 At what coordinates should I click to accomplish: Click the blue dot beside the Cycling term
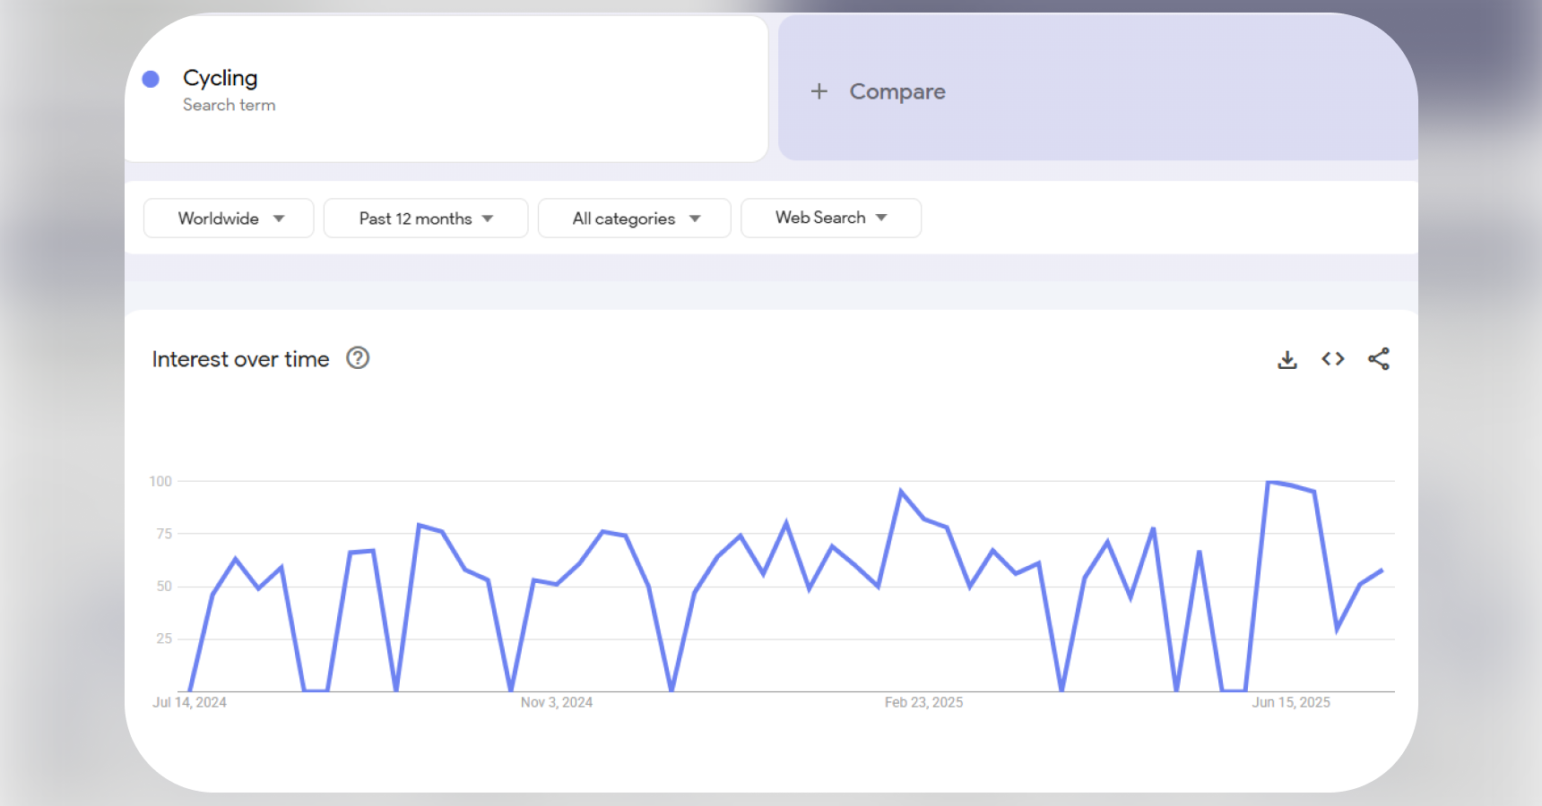(x=152, y=79)
